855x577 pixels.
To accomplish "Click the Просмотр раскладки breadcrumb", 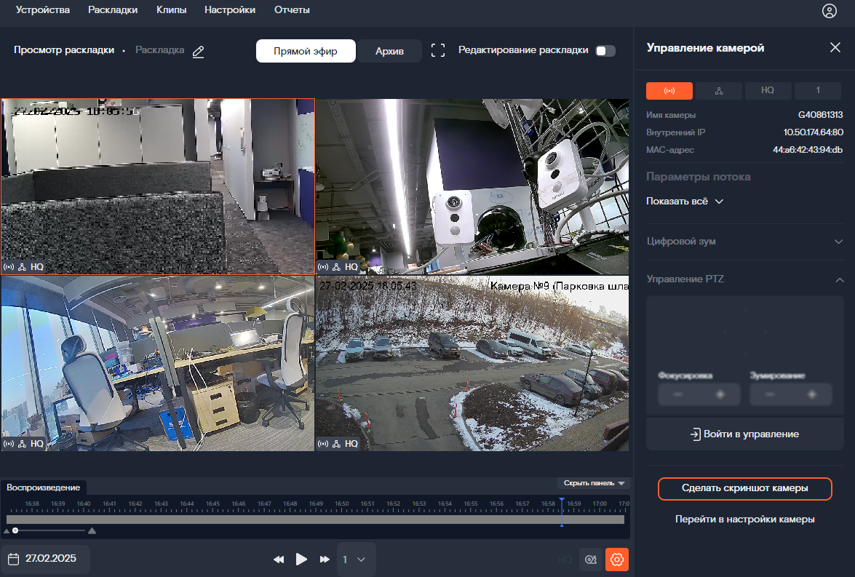I will 64,50.
